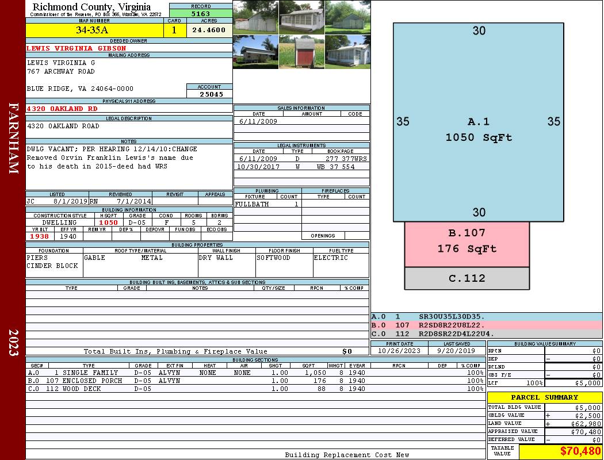Click the deeded owner name Lewis Virginia Gibson
Screen dimensions: 604x460
[x=68, y=48]
